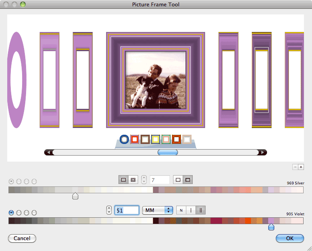Pick the brown square frame preset
312x251 pixels.
coord(145,139)
